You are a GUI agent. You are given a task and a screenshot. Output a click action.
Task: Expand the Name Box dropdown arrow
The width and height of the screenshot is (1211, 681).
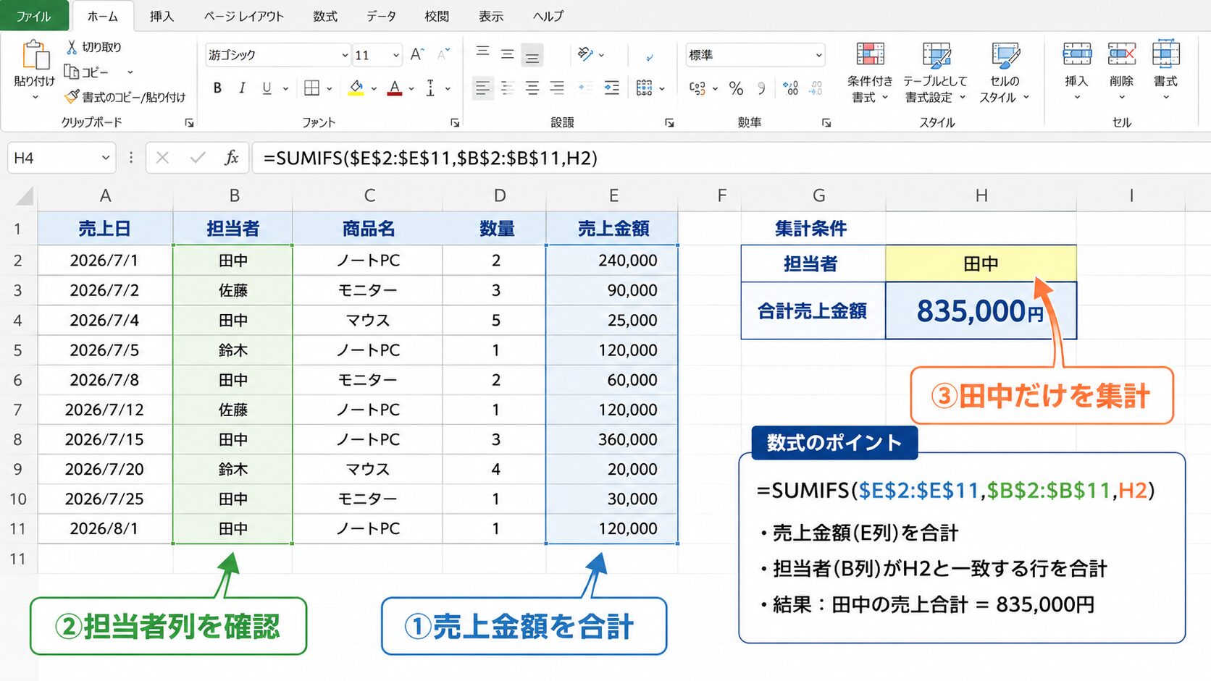coord(106,158)
